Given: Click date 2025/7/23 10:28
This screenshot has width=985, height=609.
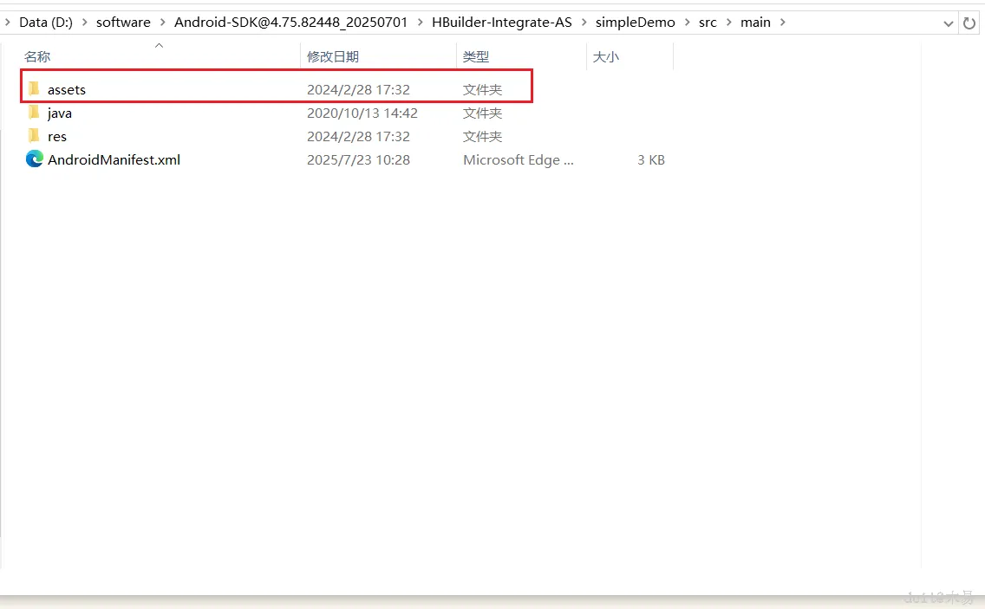Looking at the screenshot, I should (x=358, y=160).
